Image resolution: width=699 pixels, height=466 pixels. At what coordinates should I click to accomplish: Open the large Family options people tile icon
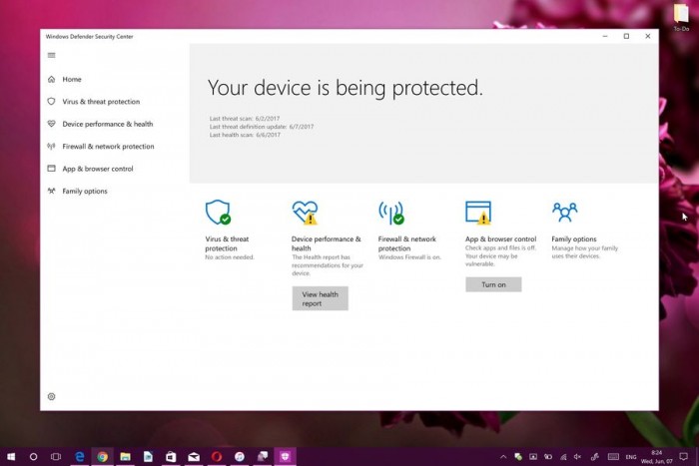pyautogui.click(x=565, y=212)
